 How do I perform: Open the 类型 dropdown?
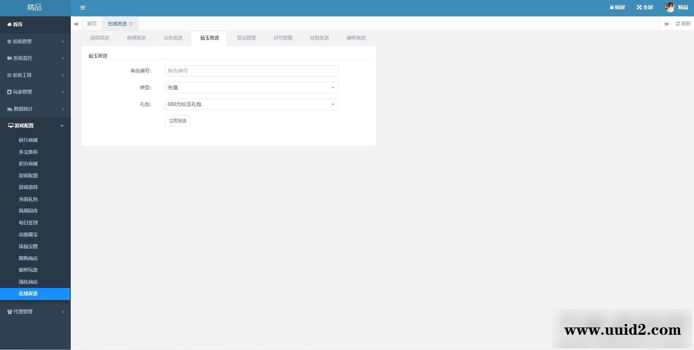pos(251,87)
